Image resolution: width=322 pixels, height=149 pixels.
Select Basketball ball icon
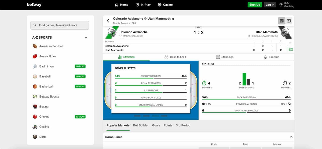pyautogui.click(x=35, y=86)
